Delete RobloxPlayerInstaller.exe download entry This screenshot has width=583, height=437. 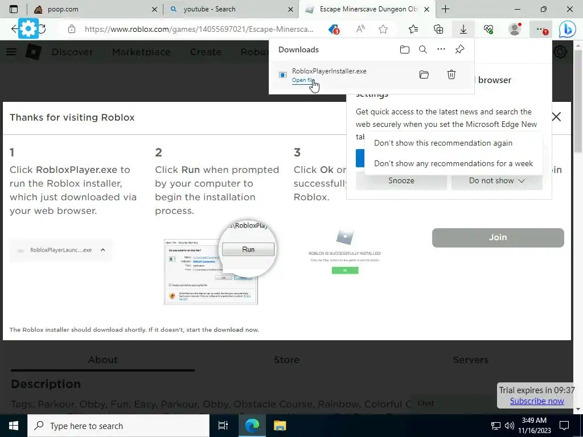(451, 75)
